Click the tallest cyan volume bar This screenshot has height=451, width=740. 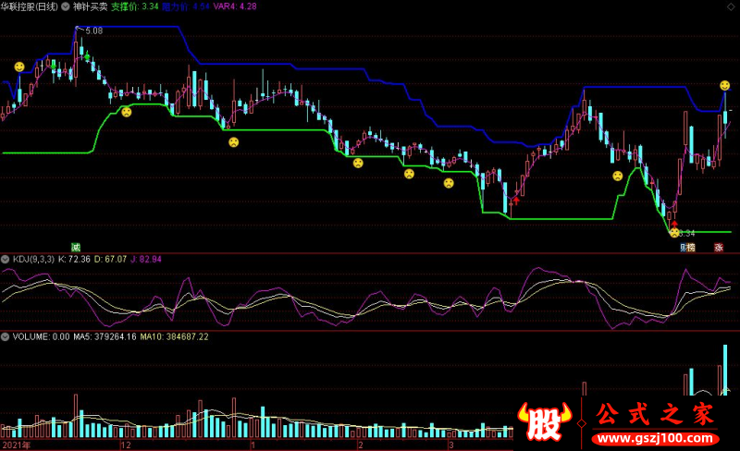pos(725,370)
